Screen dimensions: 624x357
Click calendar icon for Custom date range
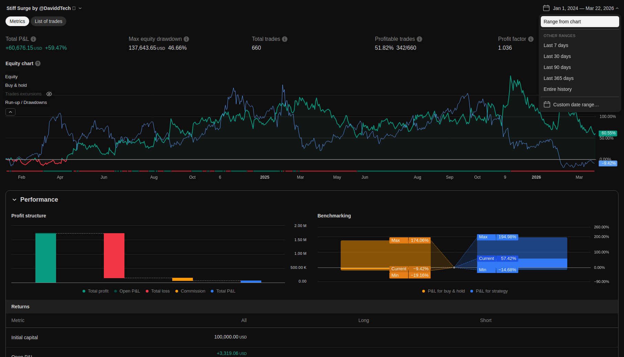(547, 105)
